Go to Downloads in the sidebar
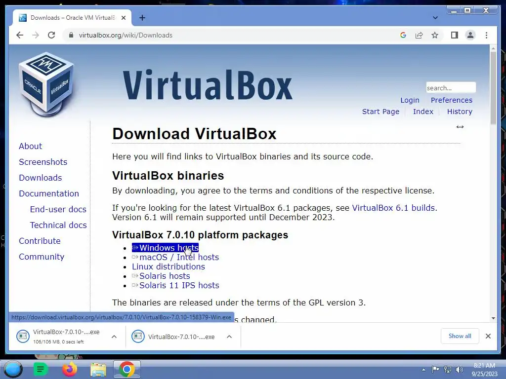Viewport: 506px width, 379px height. (41, 178)
